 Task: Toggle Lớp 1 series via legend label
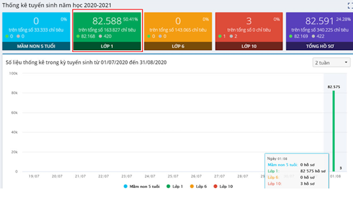[175, 186]
